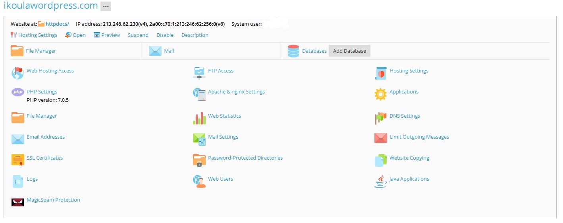
Task: Click the Website Copying icon
Action: [x=380, y=160]
